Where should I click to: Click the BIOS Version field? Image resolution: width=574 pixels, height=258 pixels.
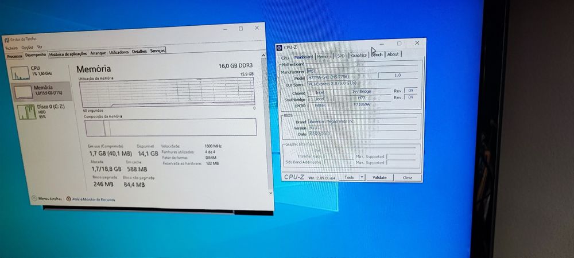(362, 127)
